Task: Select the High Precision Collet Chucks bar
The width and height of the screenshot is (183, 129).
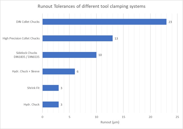Action: [x=77, y=38]
